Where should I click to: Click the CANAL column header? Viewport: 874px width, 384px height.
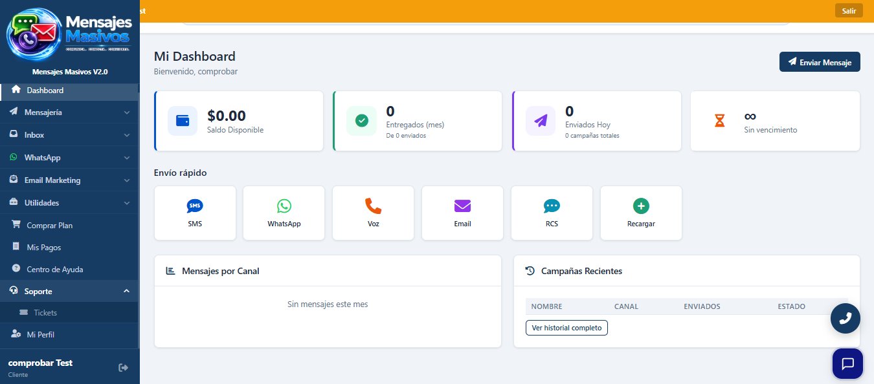point(626,306)
